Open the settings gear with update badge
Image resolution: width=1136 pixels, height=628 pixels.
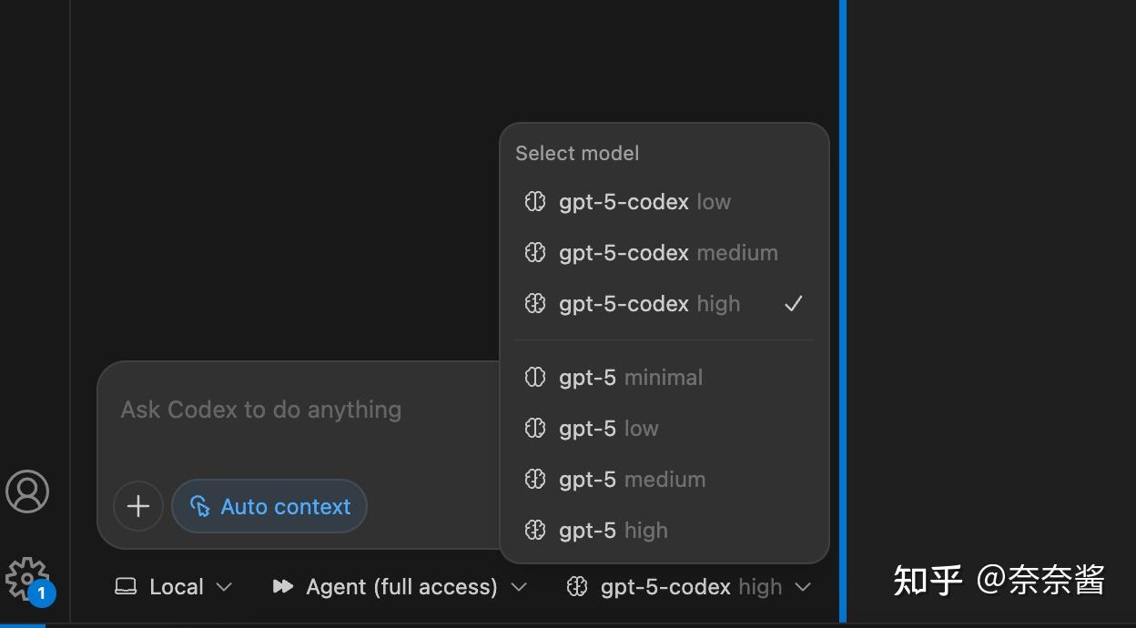pos(26,579)
